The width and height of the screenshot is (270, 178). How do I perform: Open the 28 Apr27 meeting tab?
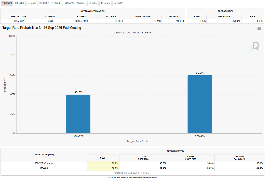tap(69, 3)
